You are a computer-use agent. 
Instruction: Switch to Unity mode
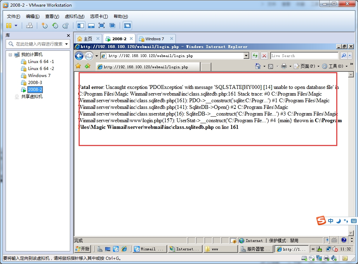point(112,26)
